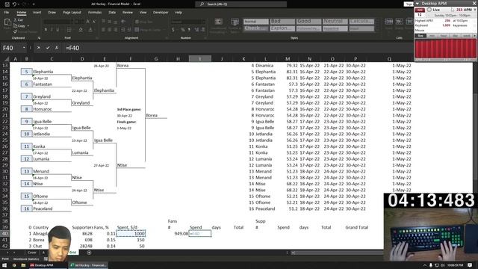Switch to the Page Layout tab
The width and height of the screenshot is (478, 269).
72,13
